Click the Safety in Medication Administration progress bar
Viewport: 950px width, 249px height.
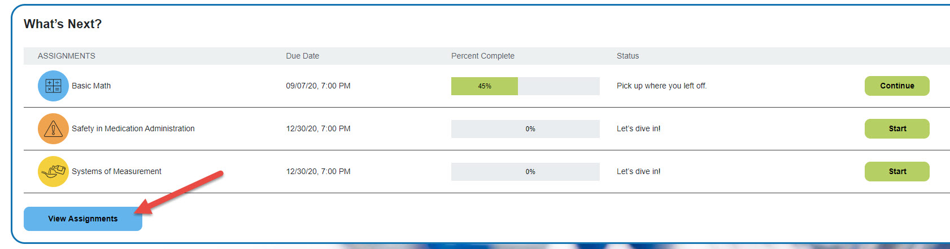coord(525,128)
